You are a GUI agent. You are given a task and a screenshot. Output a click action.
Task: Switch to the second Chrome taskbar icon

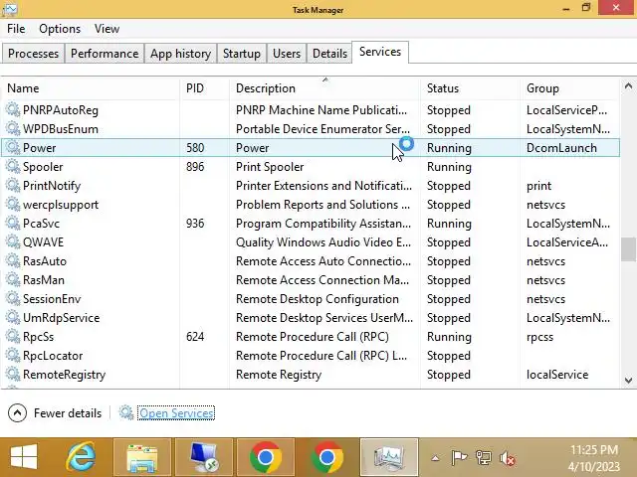[327, 457]
